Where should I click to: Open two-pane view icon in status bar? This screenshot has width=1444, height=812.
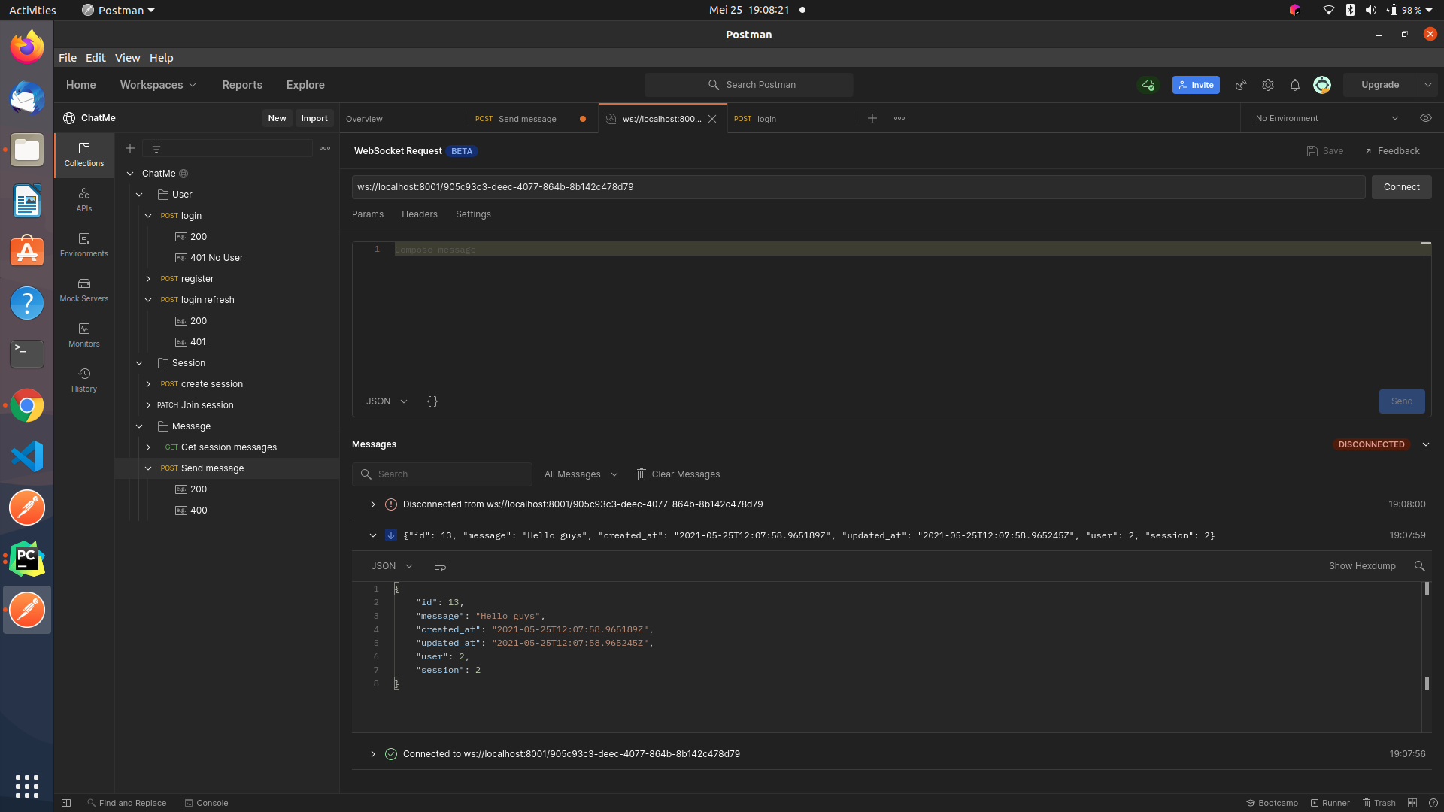pos(1412,803)
